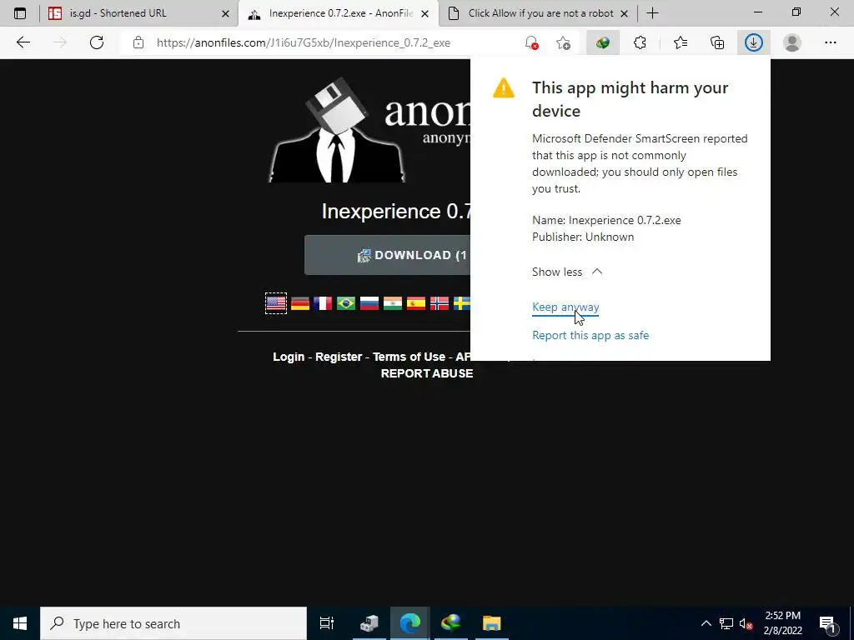Image resolution: width=854 pixels, height=640 pixels.
Task: View site info via the lock icon
Action: coord(138,42)
